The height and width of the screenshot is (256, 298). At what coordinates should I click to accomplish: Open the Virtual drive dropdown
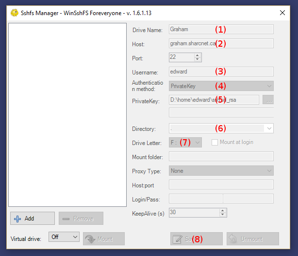tap(64, 237)
